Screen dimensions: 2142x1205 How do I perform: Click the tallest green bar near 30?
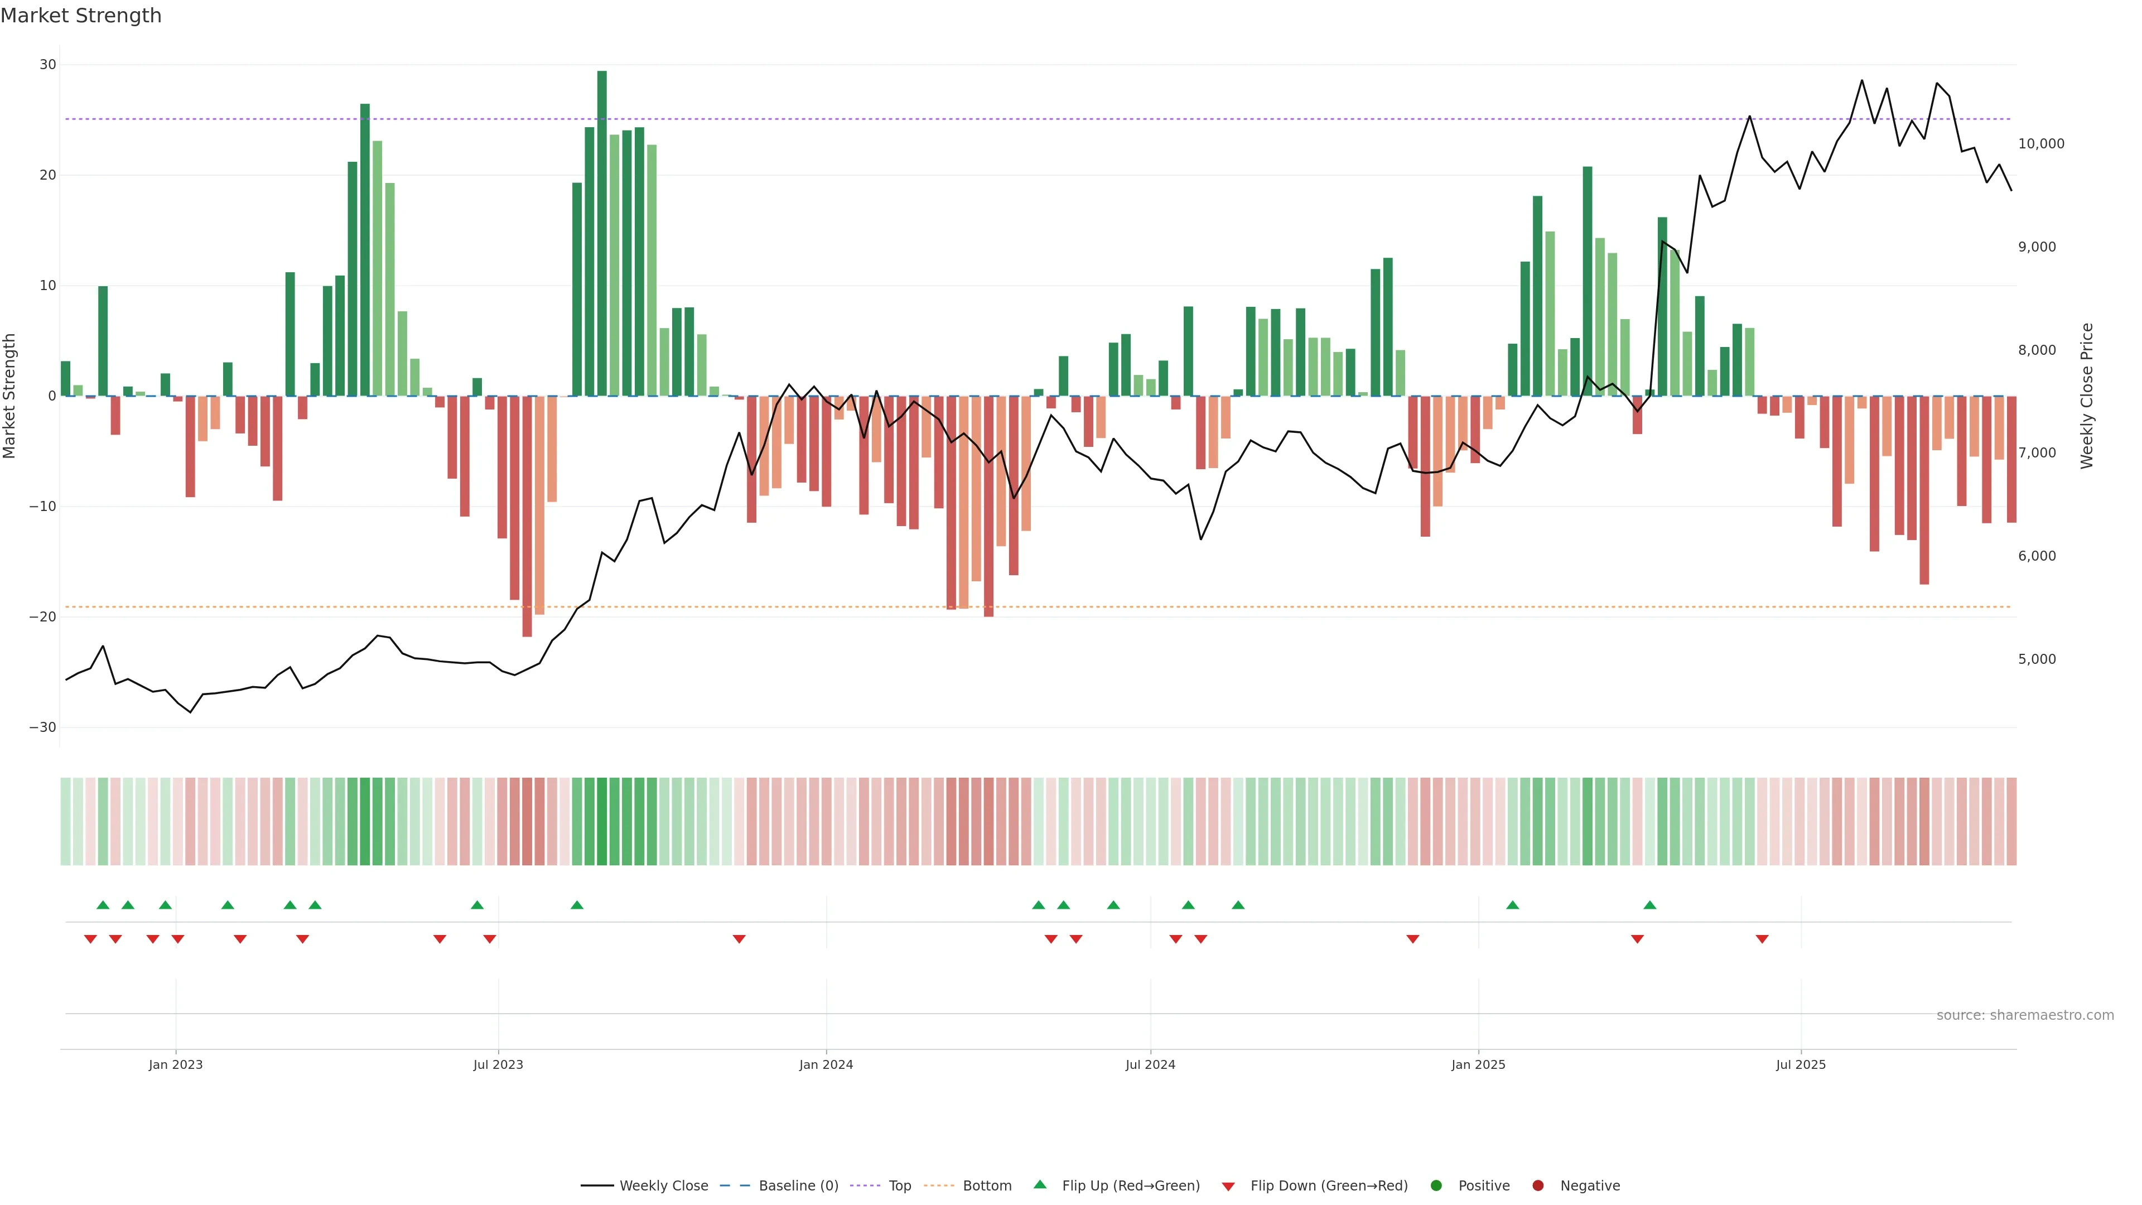(x=602, y=233)
